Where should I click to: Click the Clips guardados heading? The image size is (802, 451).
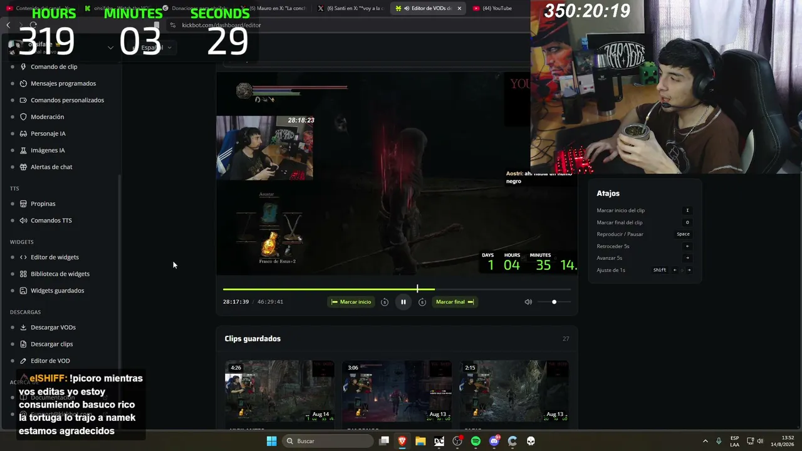coord(253,339)
